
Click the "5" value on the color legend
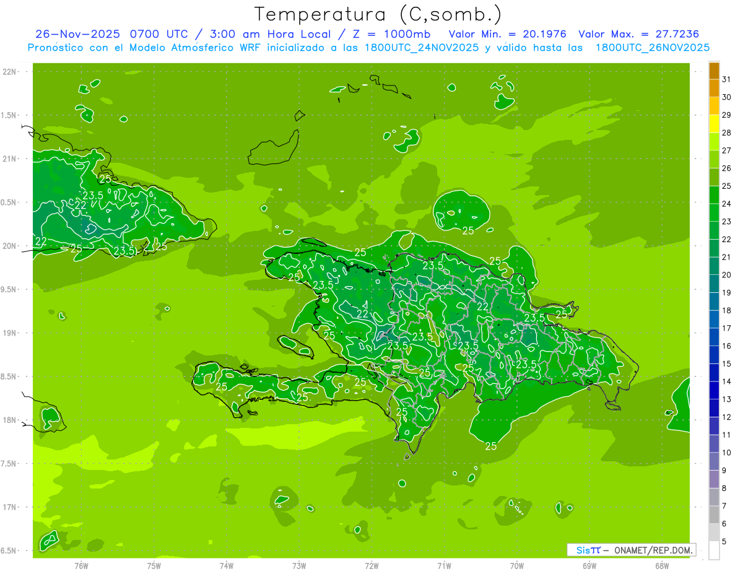click(724, 542)
